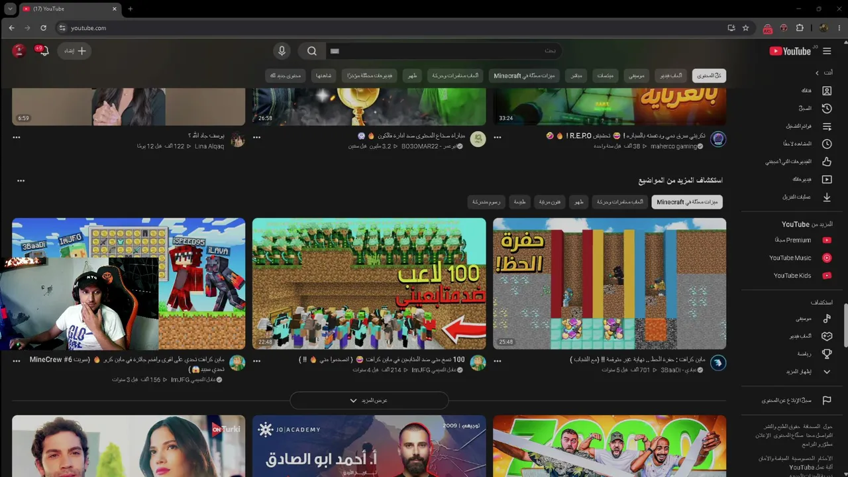Select the محتوى جديد لك filter chip
Viewport: 848px width, 477px height.
[286, 76]
